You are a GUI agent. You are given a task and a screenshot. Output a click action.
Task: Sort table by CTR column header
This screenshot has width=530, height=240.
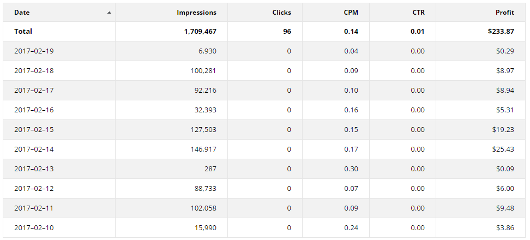coord(418,13)
